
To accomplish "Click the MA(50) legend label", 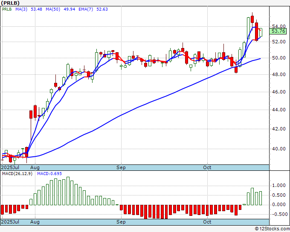I will (53, 9).
